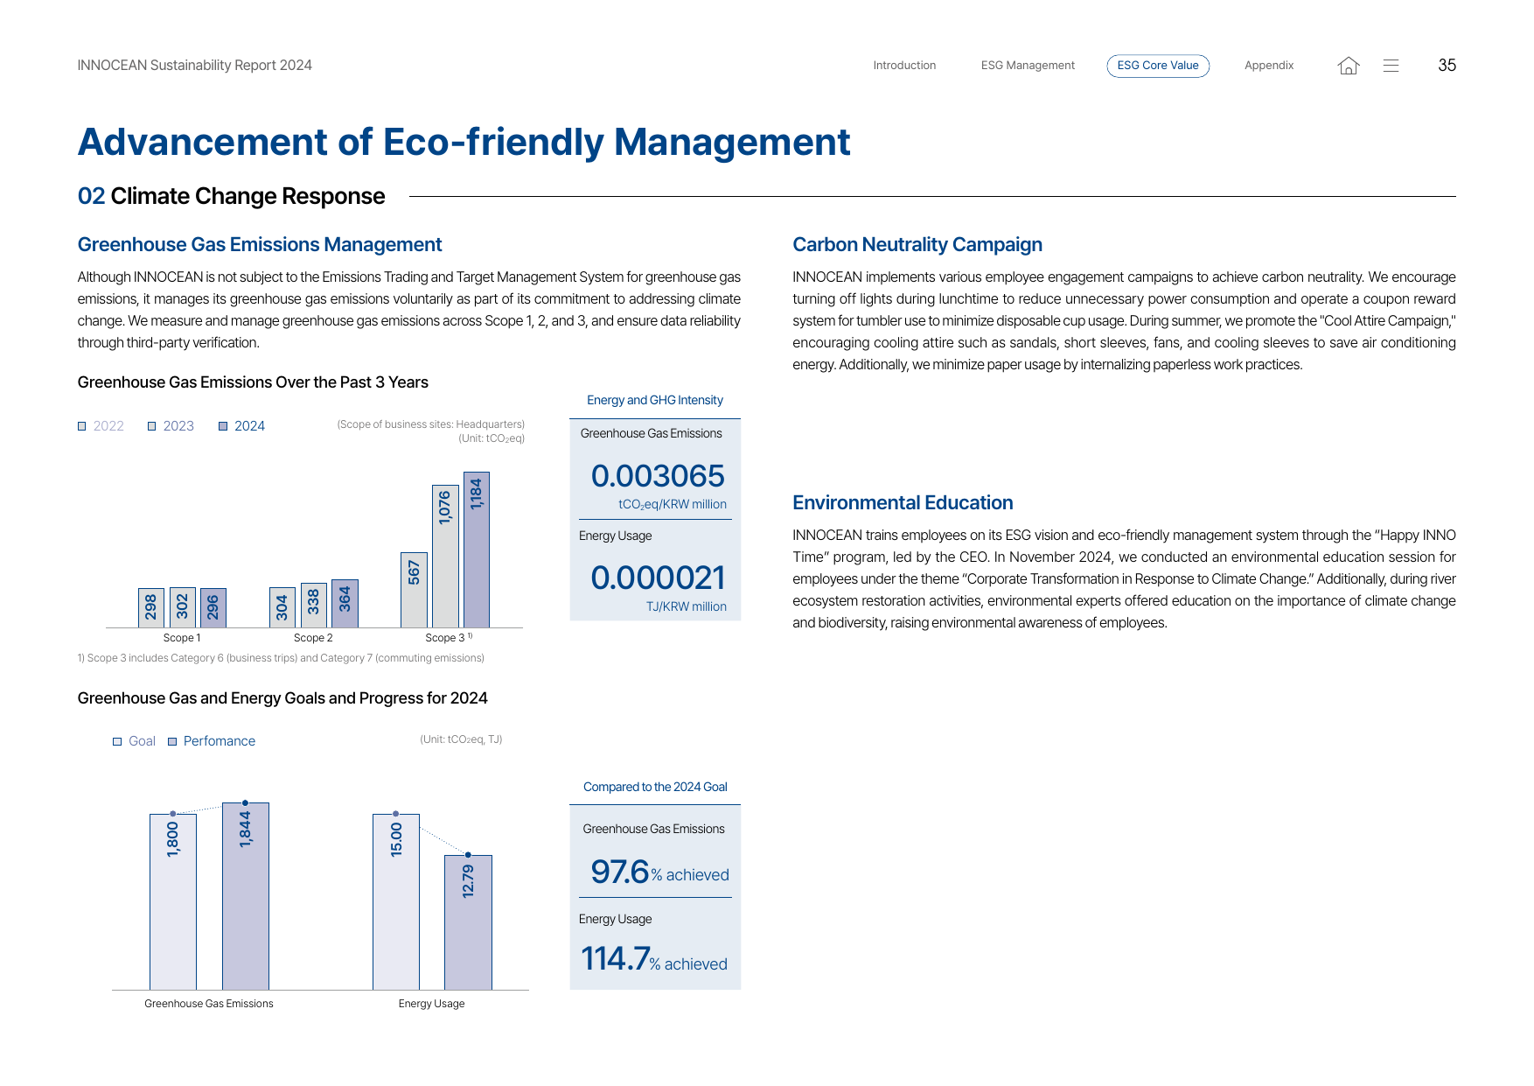The height and width of the screenshot is (1086, 1534).
Task: Click the Scope 3 bar labeled 567
Action: click(414, 590)
